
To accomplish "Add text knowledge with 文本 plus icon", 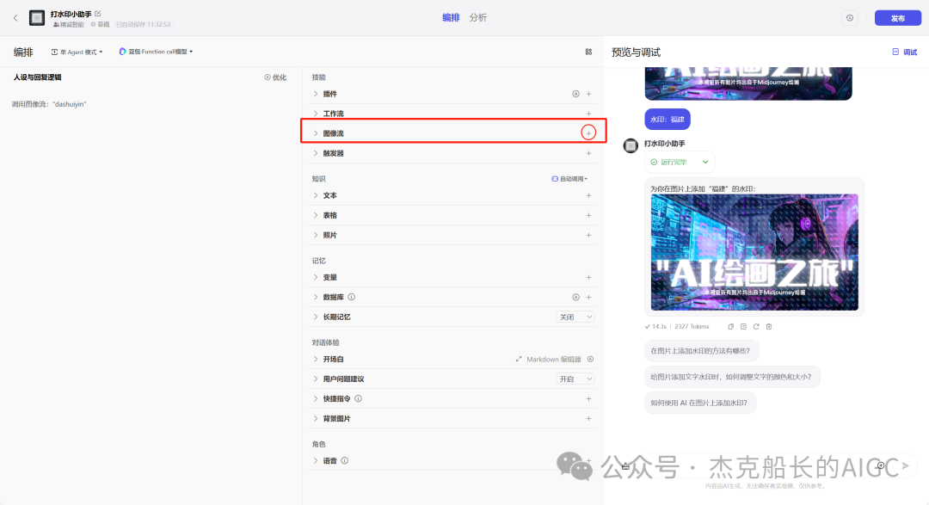I will pos(589,195).
